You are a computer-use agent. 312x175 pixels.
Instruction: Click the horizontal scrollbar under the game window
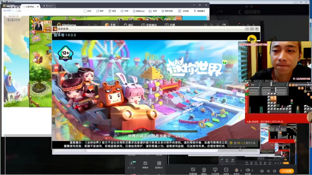152,150
